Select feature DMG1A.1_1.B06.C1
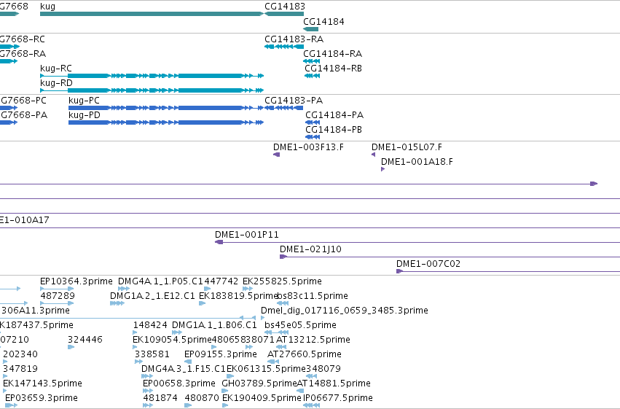 click(x=177, y=332)
